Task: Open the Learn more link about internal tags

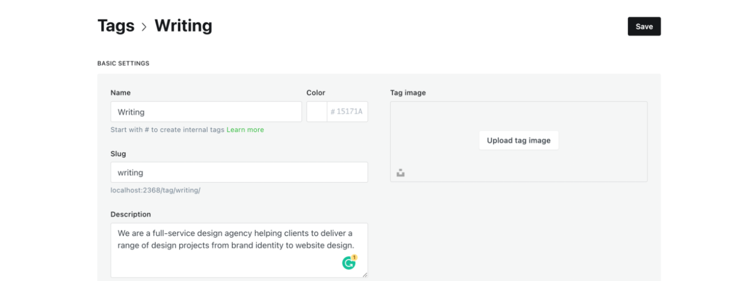Action: pos(245,130)
